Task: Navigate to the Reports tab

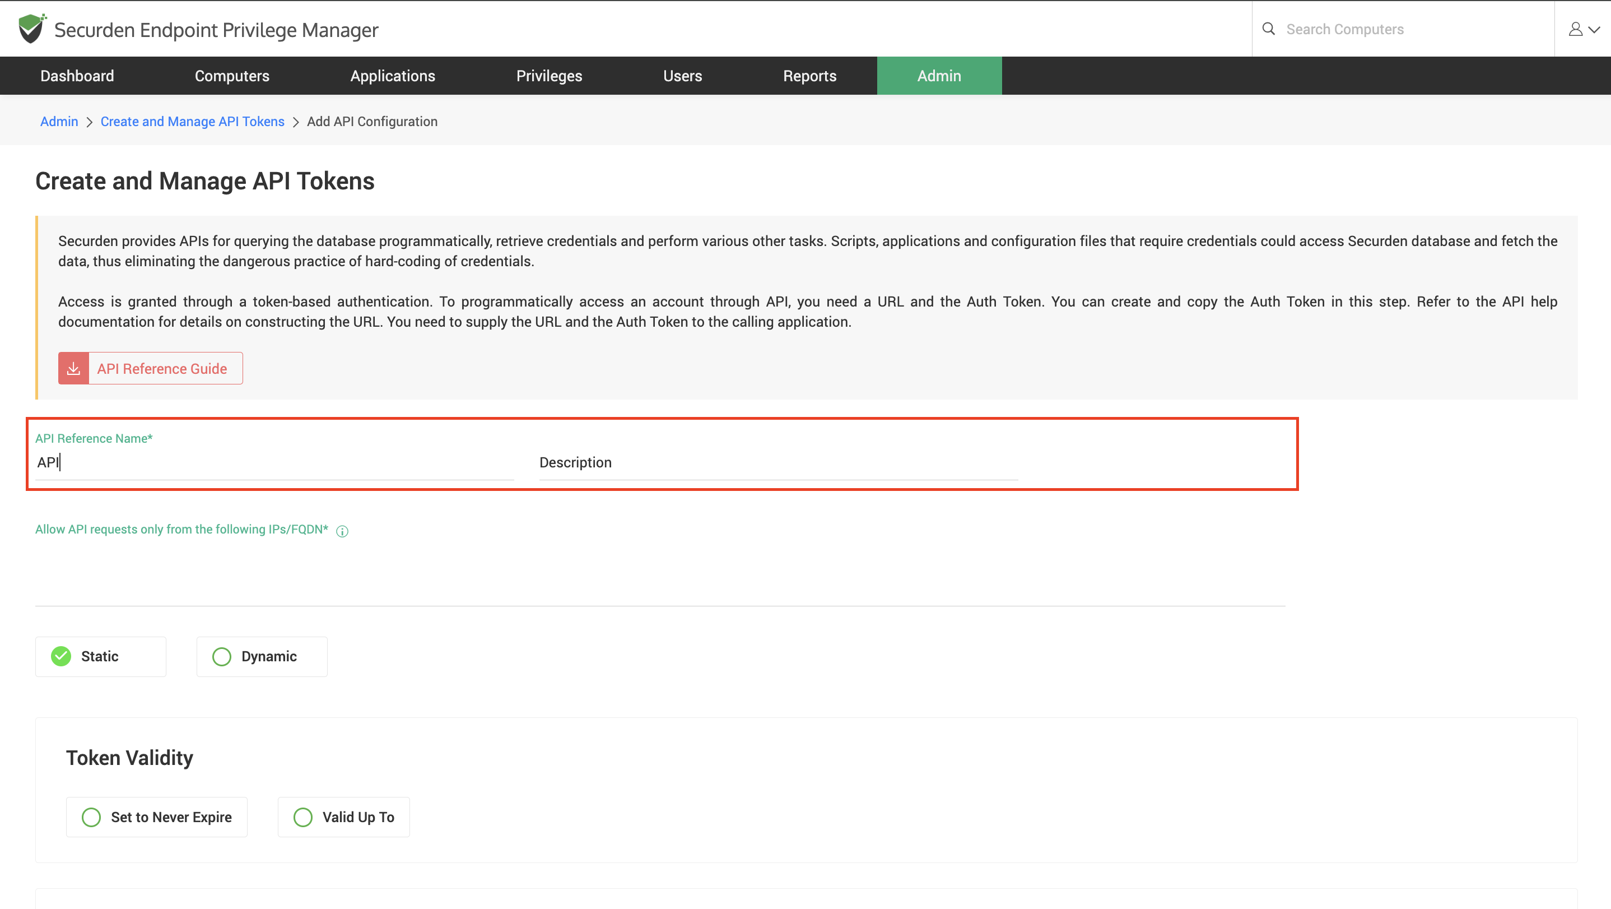Action: coord(809,76)
